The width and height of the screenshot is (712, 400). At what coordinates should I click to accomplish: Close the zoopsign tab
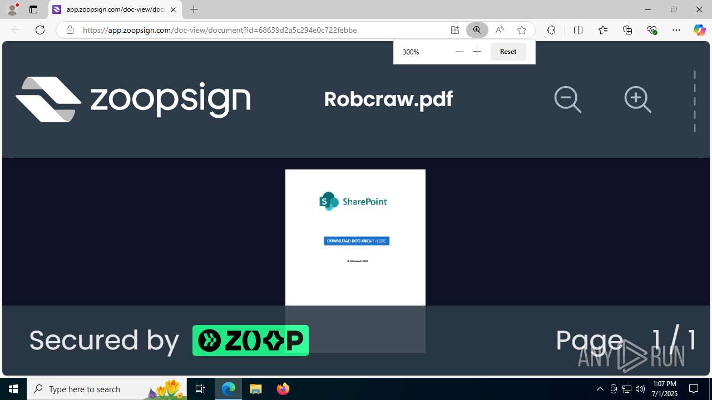pos(173,9)
